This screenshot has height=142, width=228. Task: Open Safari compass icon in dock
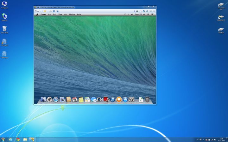coord(56,99)
